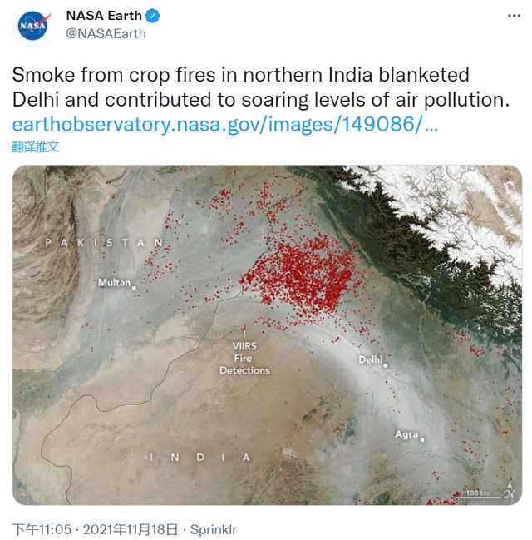Click the 2021年11月18日 date

(131, 529)
